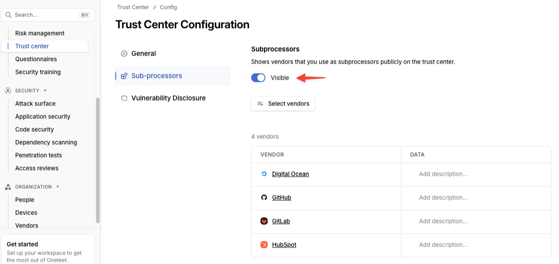Screen dimensions: 559x264
Task: Click the HubSpot logo icon
Action: [264, 245]
